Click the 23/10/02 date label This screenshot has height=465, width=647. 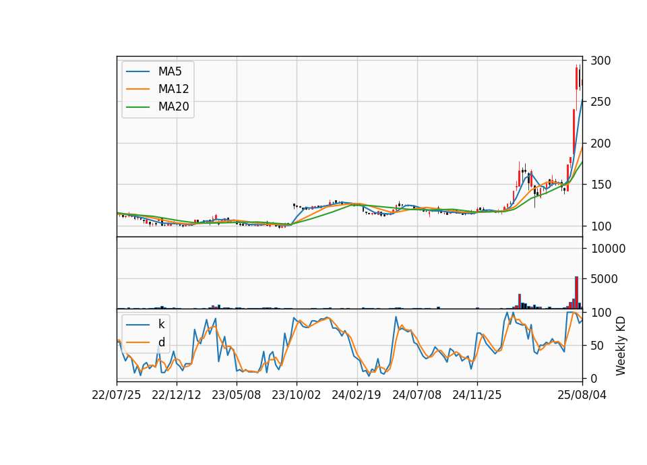(297, 396)
